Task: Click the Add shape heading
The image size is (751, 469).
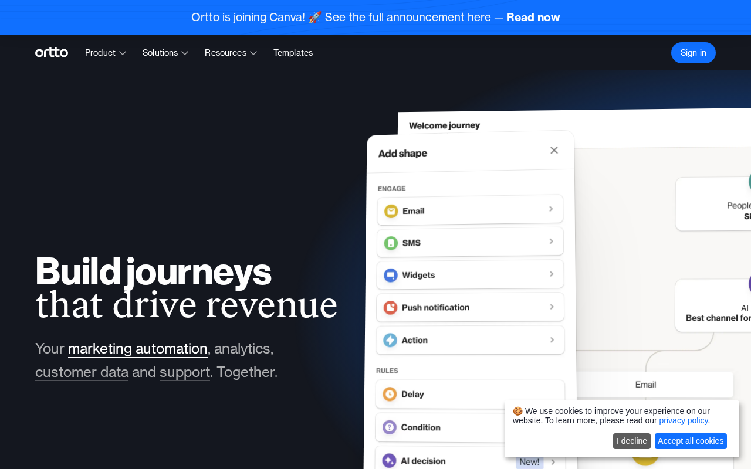Action: coord(402,154)
